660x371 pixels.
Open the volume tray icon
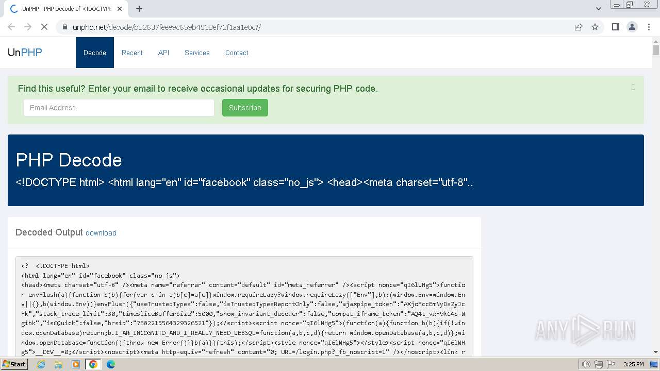[x=586, y=364]
